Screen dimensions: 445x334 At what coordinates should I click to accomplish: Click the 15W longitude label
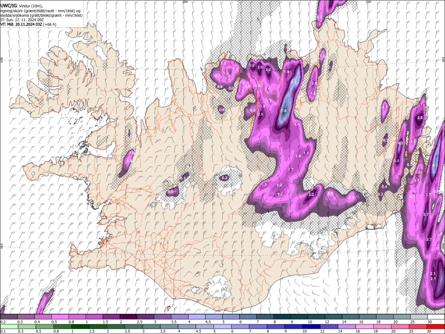(x=368, y=2)
